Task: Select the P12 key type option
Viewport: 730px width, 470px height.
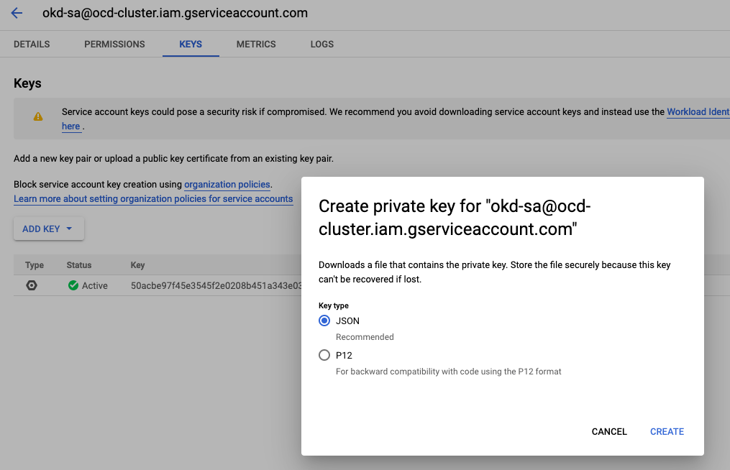Action: [324, 355]
